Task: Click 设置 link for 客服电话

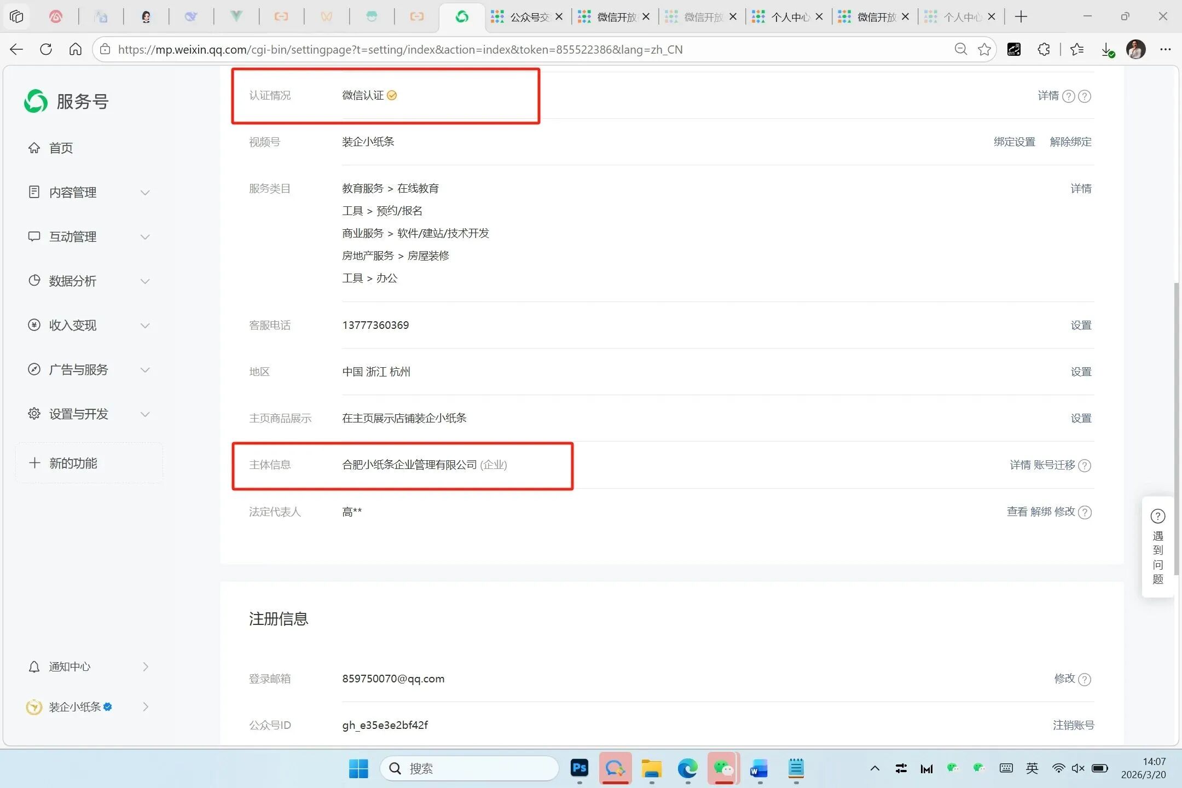Action: tap(1080, 325)
